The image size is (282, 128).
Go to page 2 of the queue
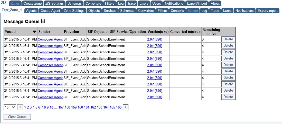(28, 107)
